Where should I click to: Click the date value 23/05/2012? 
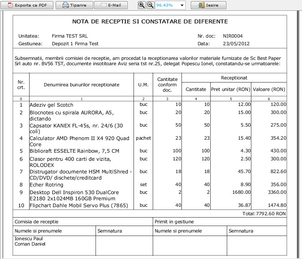(236, 44)
